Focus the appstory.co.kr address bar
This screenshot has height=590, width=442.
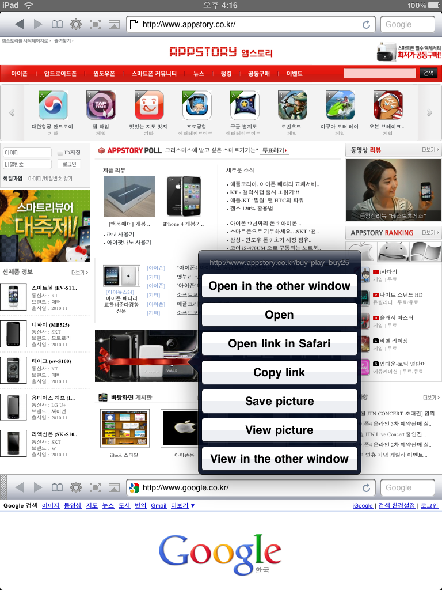pos(251,24)
